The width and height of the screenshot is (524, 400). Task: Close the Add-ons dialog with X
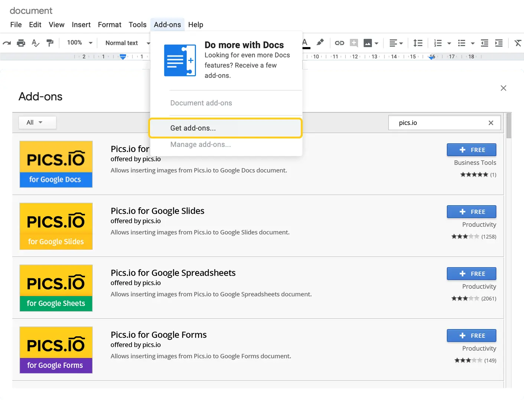pos(504,88)
